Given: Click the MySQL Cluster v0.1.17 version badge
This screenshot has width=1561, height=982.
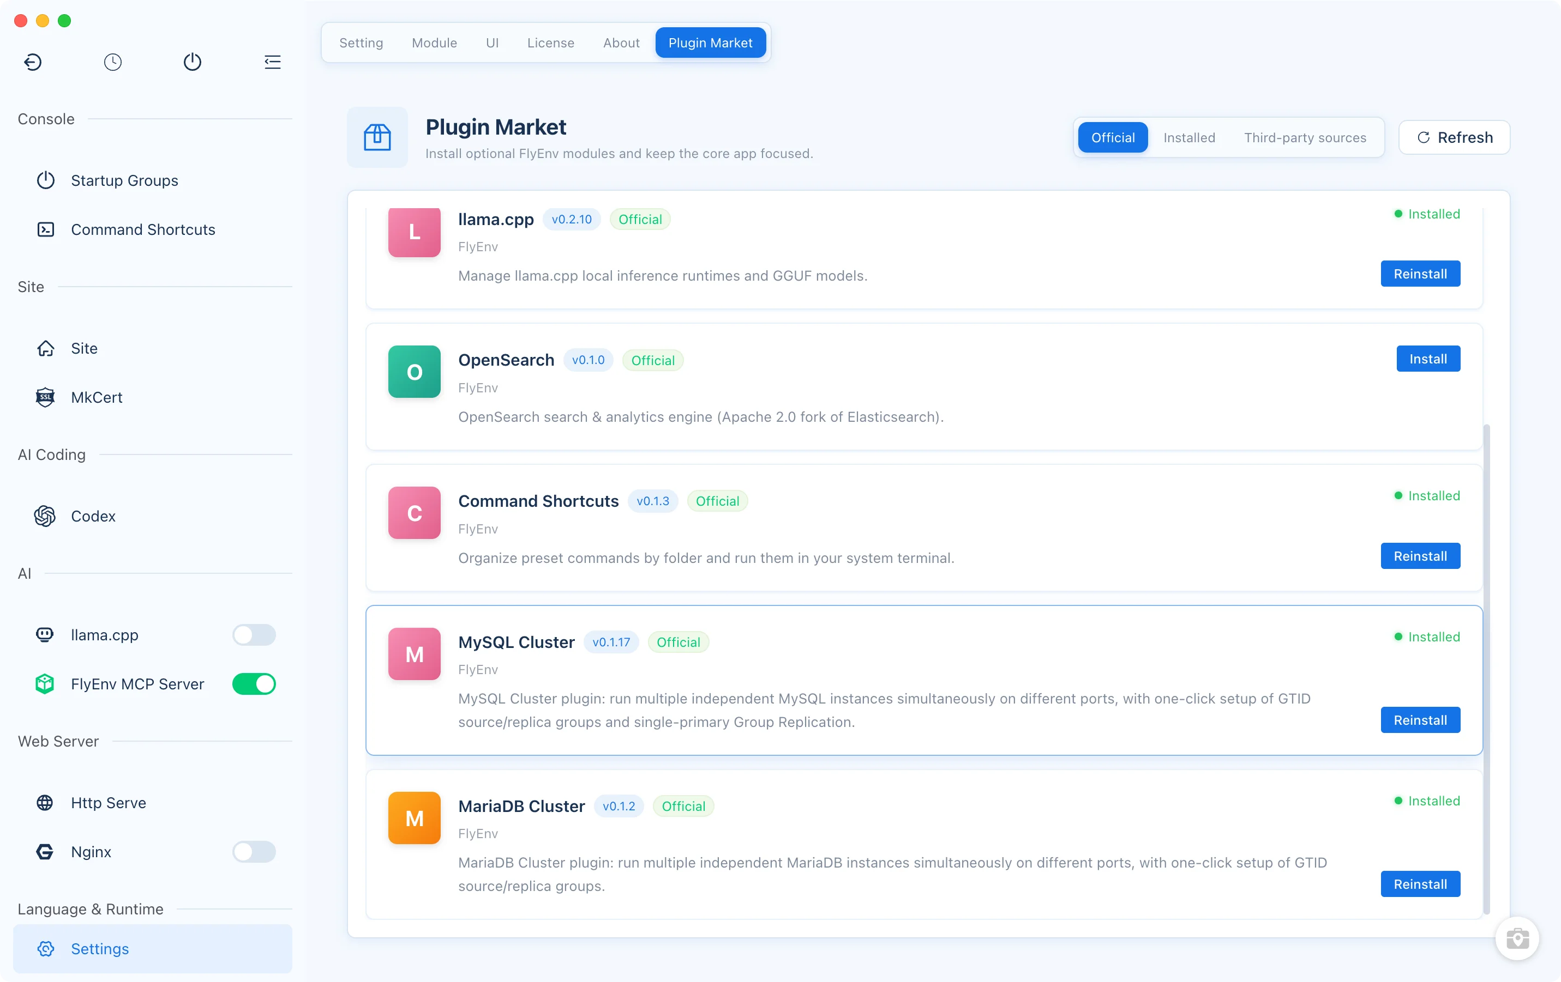Looking at the screenshot, I should coord(611,642).
